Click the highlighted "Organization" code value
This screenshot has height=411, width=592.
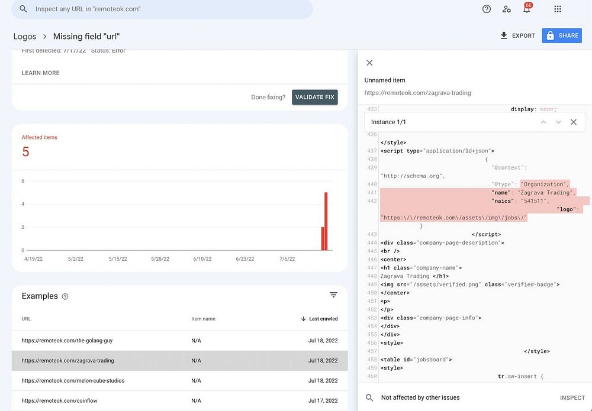point(545,185)
